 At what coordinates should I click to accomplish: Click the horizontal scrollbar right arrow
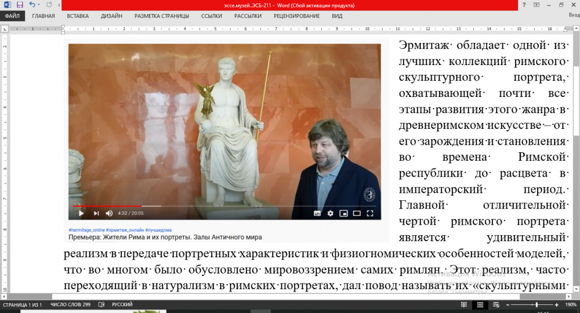pos(569,296)
